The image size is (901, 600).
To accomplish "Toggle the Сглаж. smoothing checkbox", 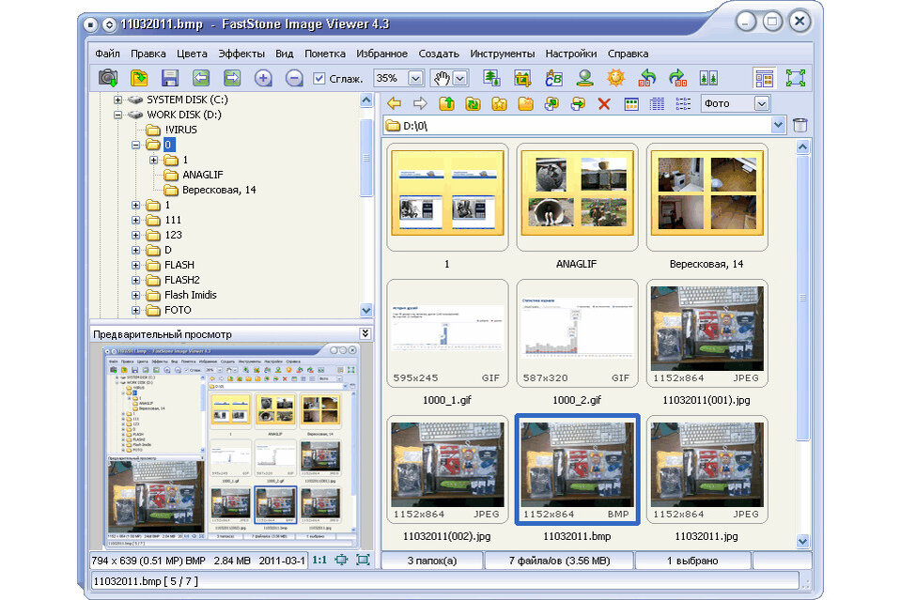I will click(x=319, y=78).
